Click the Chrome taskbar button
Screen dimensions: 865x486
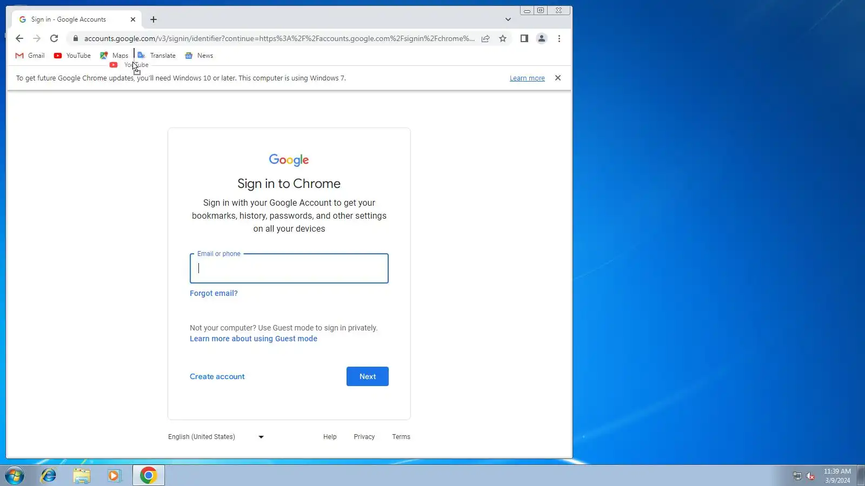pyautogui.click(x=149, y=475)
